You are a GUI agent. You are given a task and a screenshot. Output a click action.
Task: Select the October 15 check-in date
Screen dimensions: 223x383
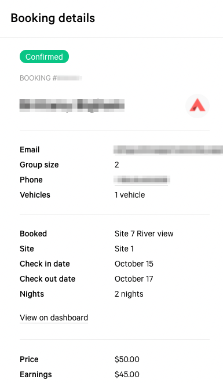(134, 264)
